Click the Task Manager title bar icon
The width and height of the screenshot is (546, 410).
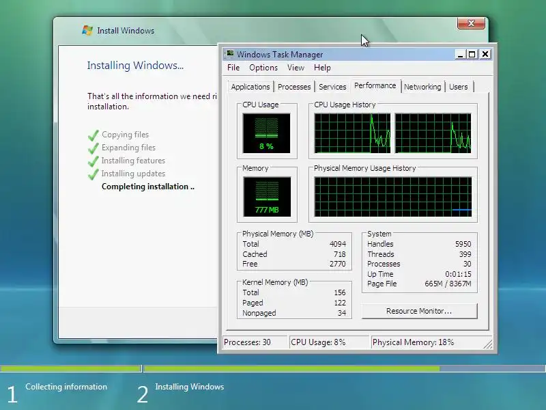tap(230, 54)
